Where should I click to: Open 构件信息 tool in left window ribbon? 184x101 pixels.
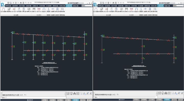pyautogui.click(x=19, y=10)
